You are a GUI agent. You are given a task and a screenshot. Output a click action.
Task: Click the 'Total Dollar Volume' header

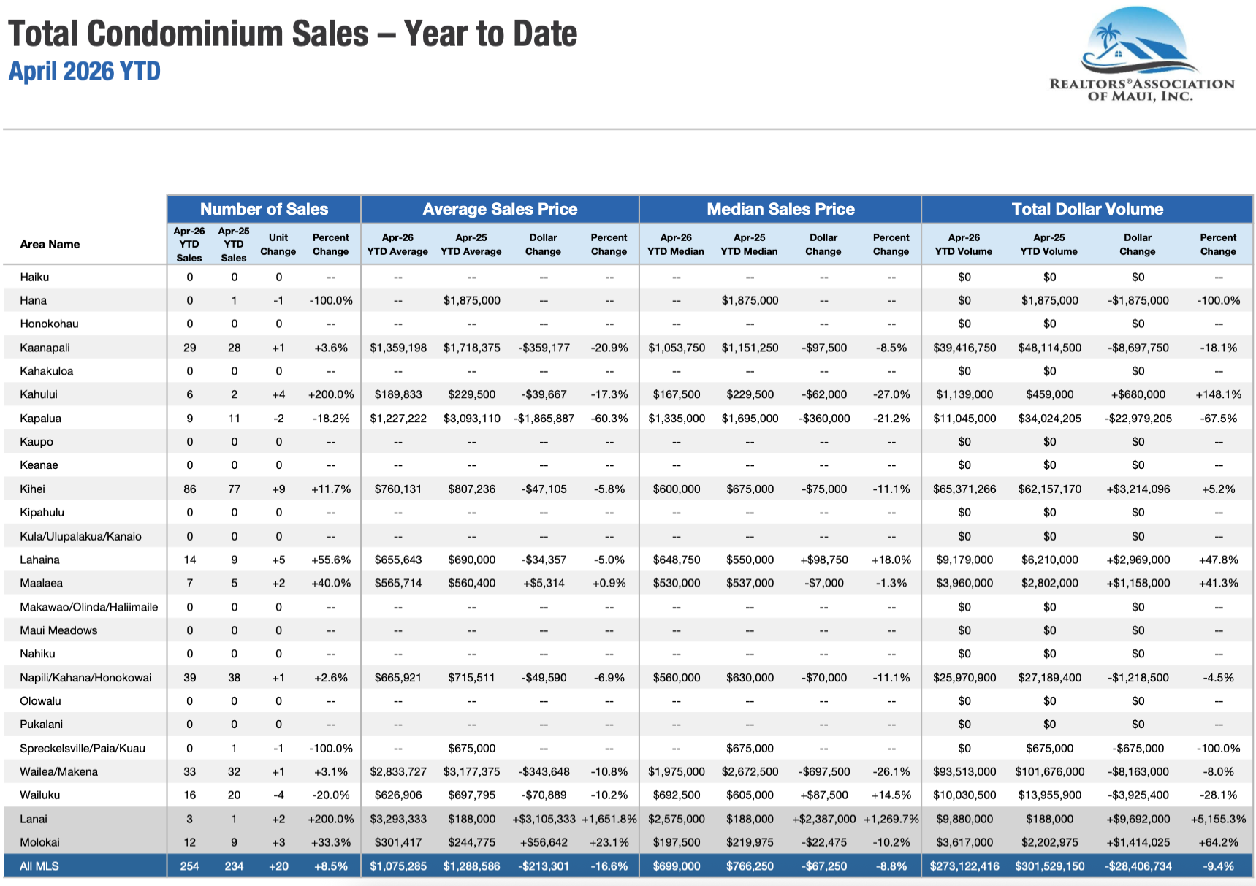(1087, 209)
